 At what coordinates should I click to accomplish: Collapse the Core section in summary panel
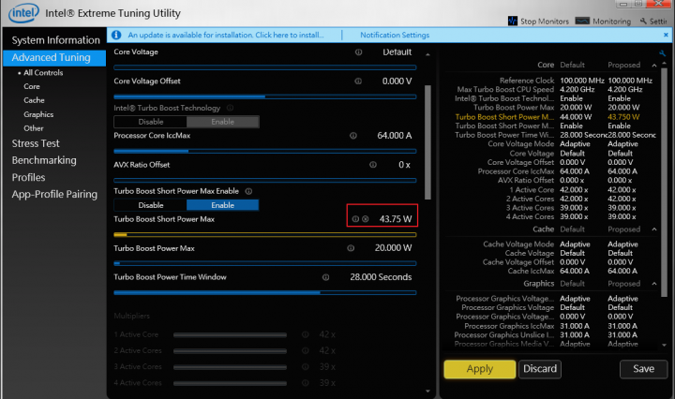point(654,66)
